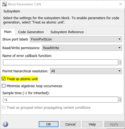Open Permit hierarchical resolution dropdown
Viewport: 125px width, 129px height.
[x=86, y=71]
